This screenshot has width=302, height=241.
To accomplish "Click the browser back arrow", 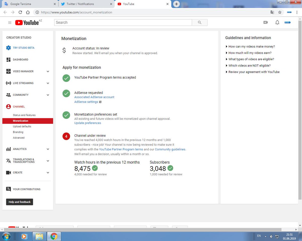I will (5, 12).
